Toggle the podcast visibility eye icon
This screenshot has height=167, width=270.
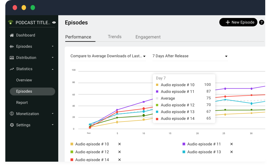[54, 22]
